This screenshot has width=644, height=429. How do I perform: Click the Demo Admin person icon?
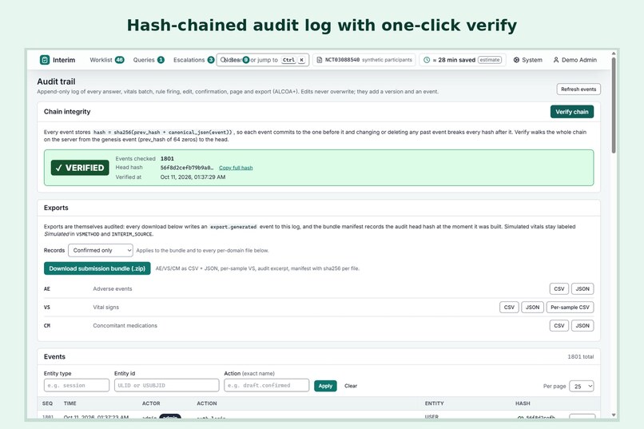coord(556,60)
